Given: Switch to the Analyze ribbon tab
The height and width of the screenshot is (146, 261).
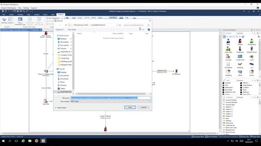Looking at the screenshot, I should pyautogui.click(x=37, y=15).
